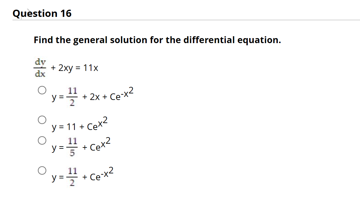
Task: Choose the radio button for y = 11 + Ce^x²
Action: (x=42, y=120)
